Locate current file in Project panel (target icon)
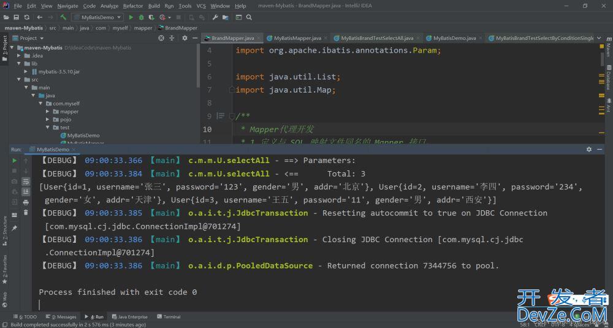The height and width of the screenshot is (328, 613). (161, 38)
